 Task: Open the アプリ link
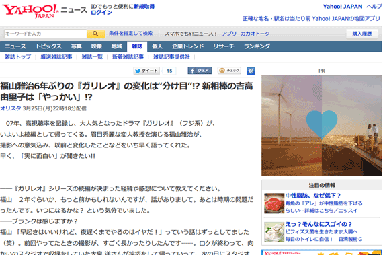click(x=229, y=34)
